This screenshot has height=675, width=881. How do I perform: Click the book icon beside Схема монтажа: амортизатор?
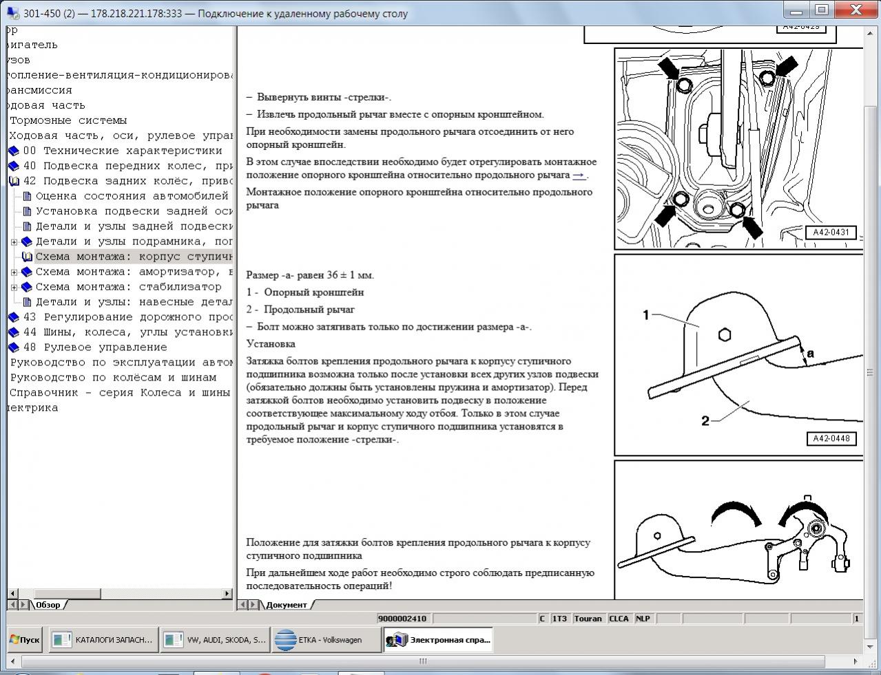click(27, 272)
